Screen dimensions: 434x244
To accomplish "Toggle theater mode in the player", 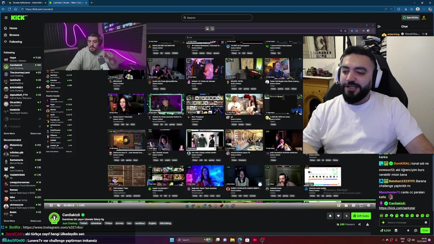I will coord(354,205).
